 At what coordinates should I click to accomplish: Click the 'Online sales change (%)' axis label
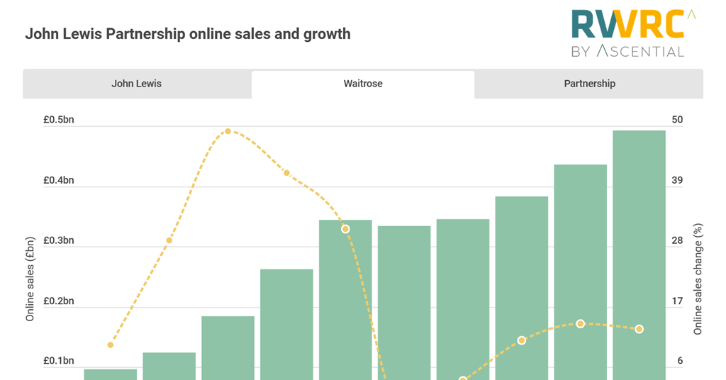point(698,280)
